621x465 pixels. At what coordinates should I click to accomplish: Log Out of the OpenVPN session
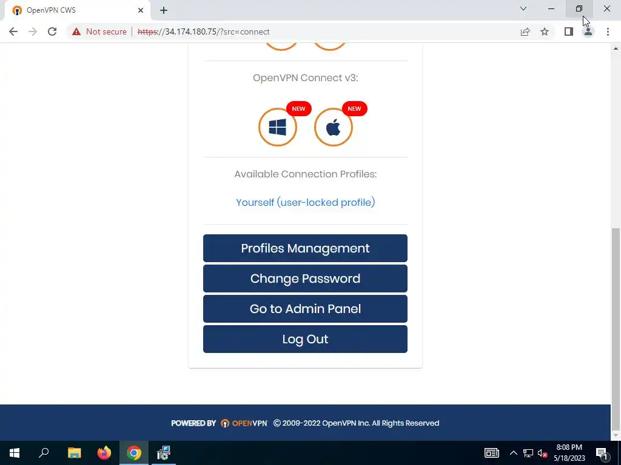(306, 339)
